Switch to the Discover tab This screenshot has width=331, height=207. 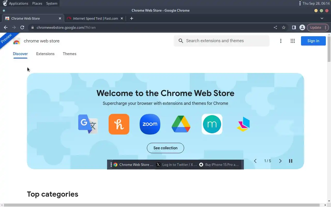[20, 54]
